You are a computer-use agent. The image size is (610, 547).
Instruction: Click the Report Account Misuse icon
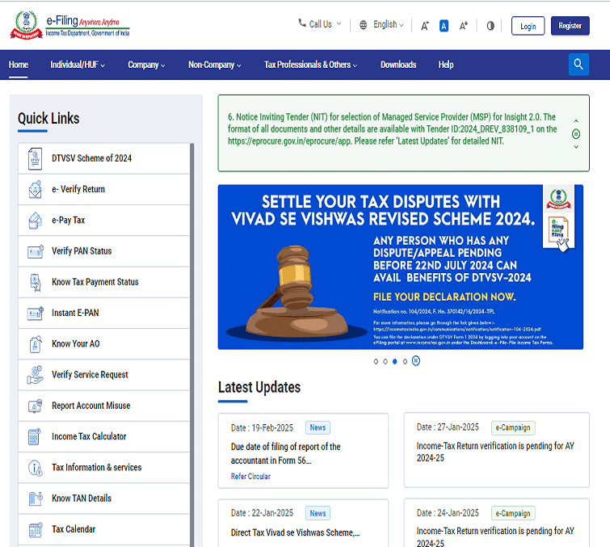[x=35, y=406]
